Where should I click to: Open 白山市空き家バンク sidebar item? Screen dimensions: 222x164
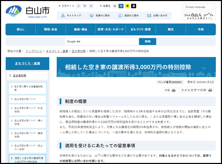27,99
